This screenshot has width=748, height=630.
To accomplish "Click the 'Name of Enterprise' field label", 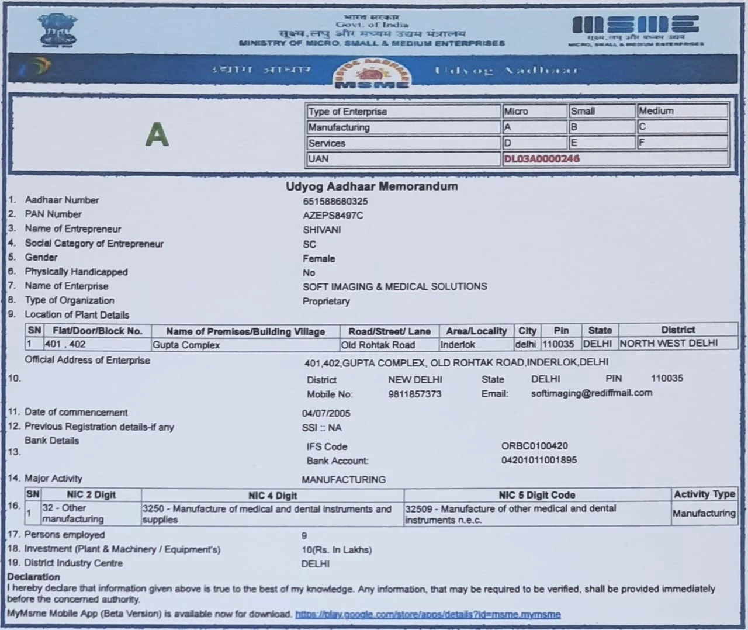I will (66, 286).
